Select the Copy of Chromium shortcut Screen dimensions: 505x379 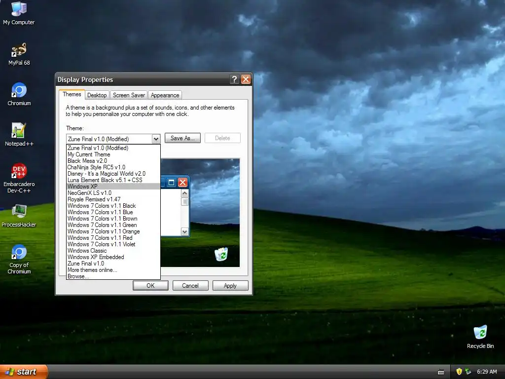(x=19, y=260)
